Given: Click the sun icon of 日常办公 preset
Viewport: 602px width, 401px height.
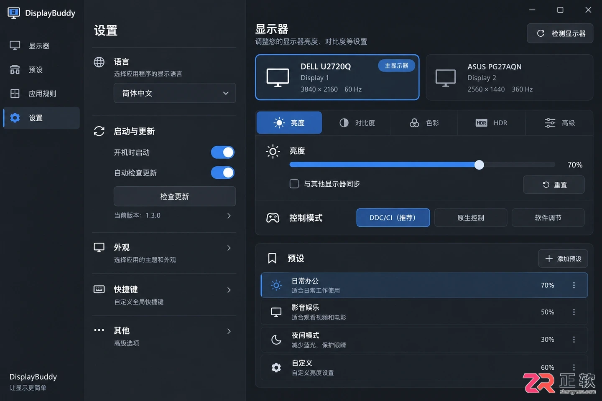Looking at the screenshot, I should click(x=276, y=285).
